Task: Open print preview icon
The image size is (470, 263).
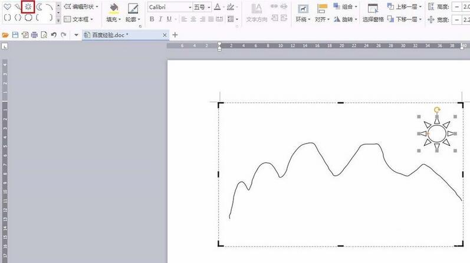Action: pos(44,35)
